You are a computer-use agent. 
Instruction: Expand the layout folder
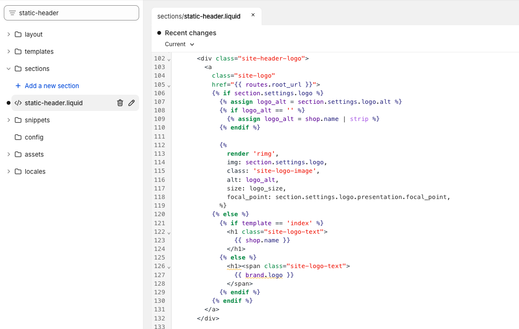click(9, 34)
